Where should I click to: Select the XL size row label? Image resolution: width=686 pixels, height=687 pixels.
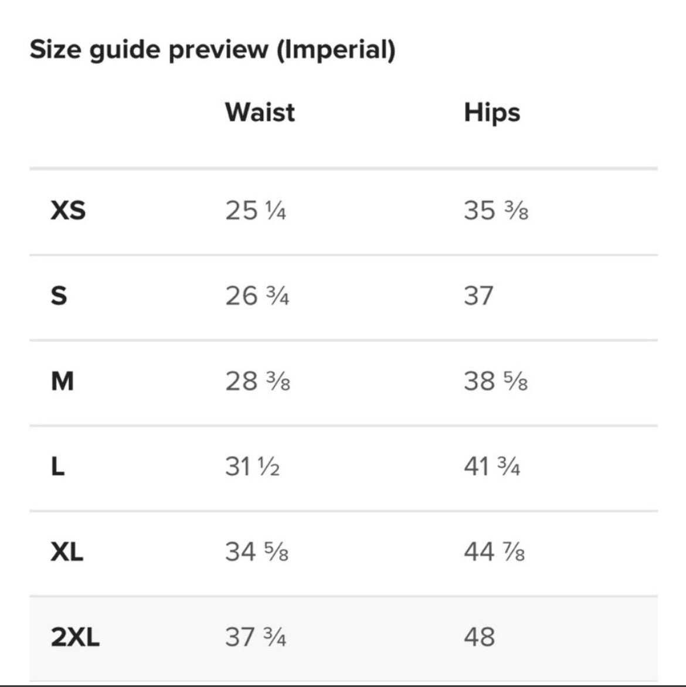click(67, 552)
